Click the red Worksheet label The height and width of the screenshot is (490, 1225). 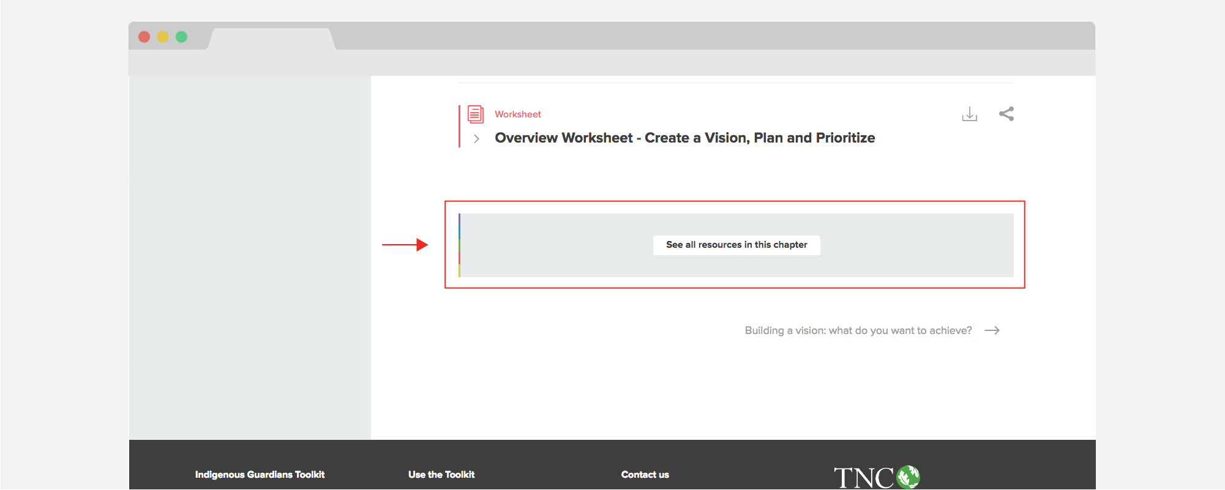(x=518, y=114)
